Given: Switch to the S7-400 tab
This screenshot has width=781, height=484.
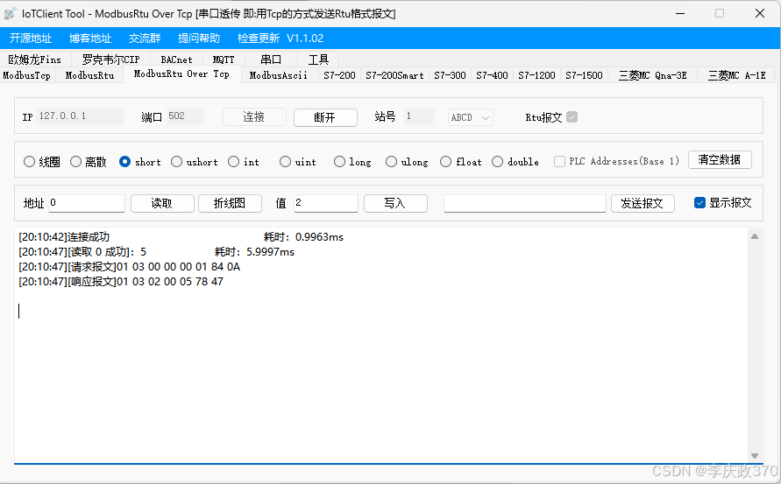Looking at the screenshot, I should pos(492,75).
